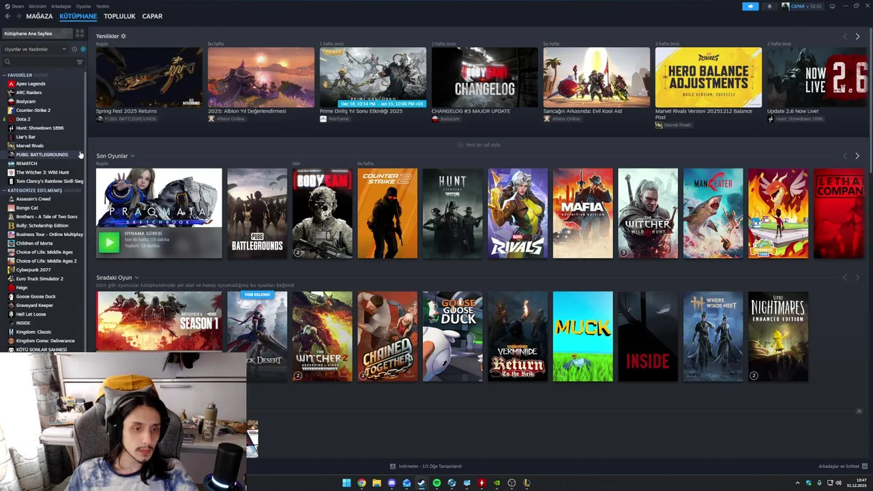This screenshot has height=491, width=873.
Task: Open Euro Truck Simulator 2 from sidebar
Action: [x=40, y=279]
